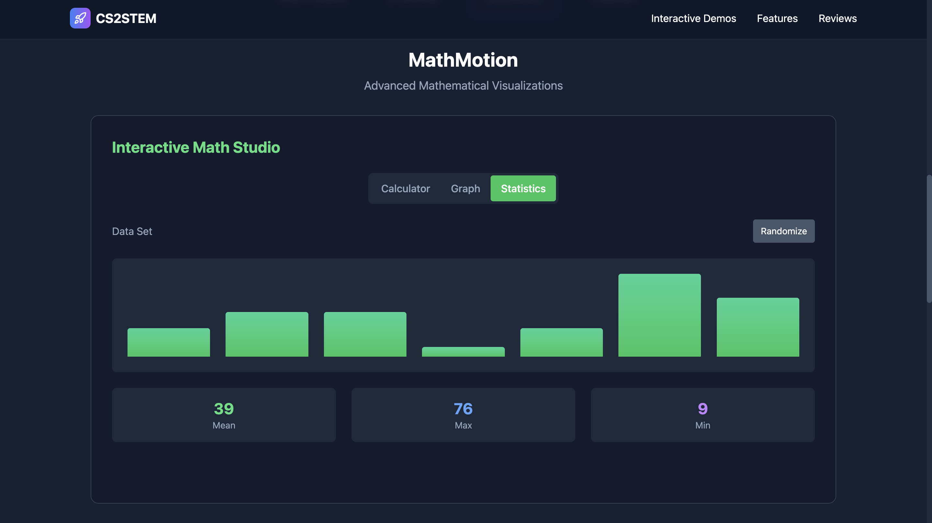
Task: Click the third bar in chart
Action: click(365, 334)
